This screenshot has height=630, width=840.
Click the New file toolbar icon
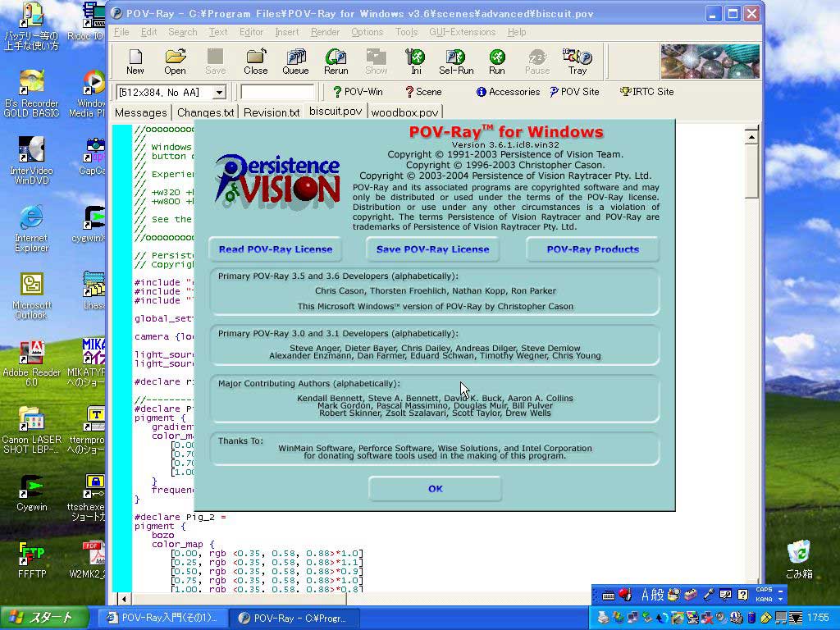(135, 62)
